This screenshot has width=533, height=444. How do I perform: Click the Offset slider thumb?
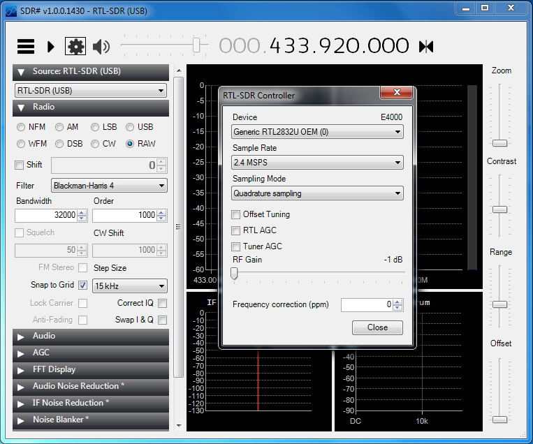[x=499, y=420]
